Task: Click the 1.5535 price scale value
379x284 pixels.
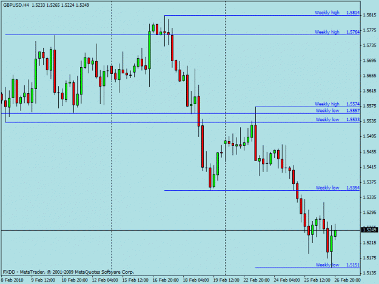Action: point(369,121)
